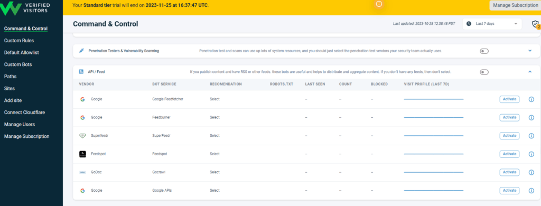Screen dimensions: 541x206
Task: Click the Penetration Testers syringe icon
Action: point(81,51)
